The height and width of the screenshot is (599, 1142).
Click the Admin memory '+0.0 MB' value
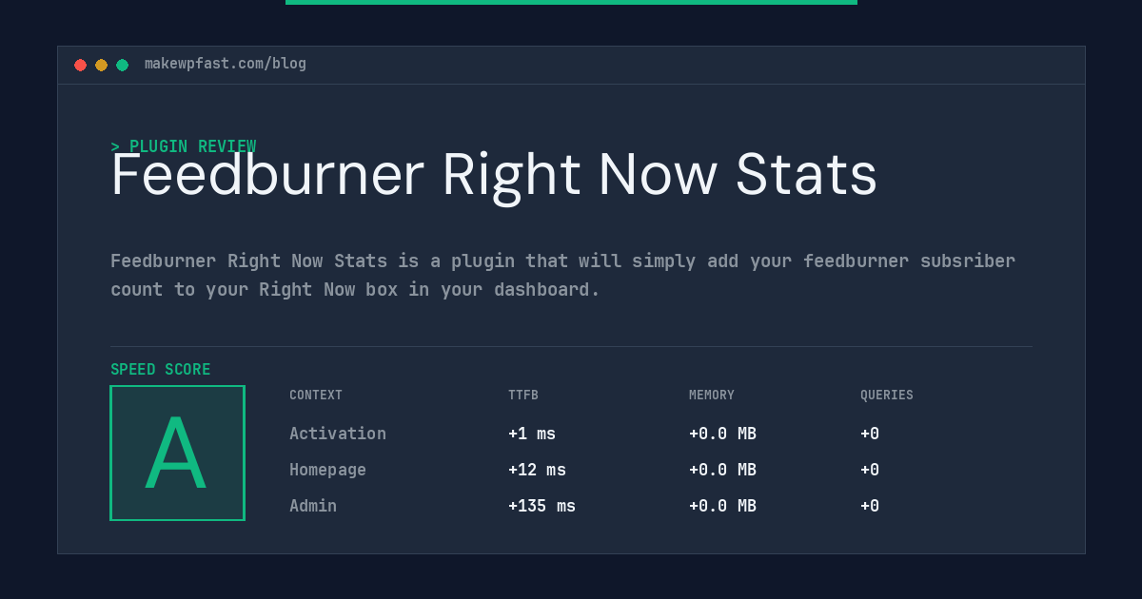pyautogui.click(x=723, y=506)
